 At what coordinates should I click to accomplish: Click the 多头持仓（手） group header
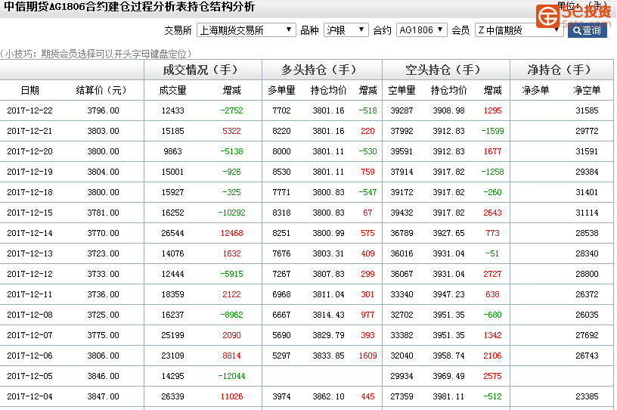[321, 70]
